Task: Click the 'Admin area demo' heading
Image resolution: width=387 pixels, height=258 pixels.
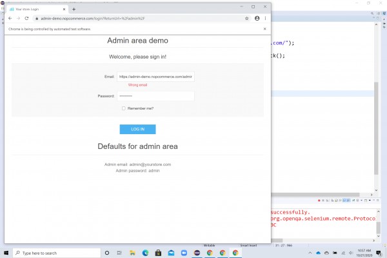Action: click(x=137, y=41)
